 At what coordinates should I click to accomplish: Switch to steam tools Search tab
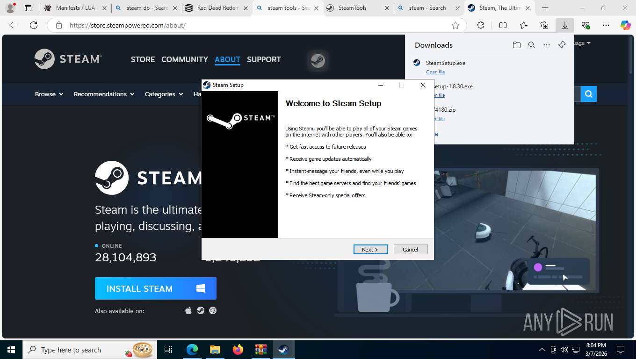288,8
